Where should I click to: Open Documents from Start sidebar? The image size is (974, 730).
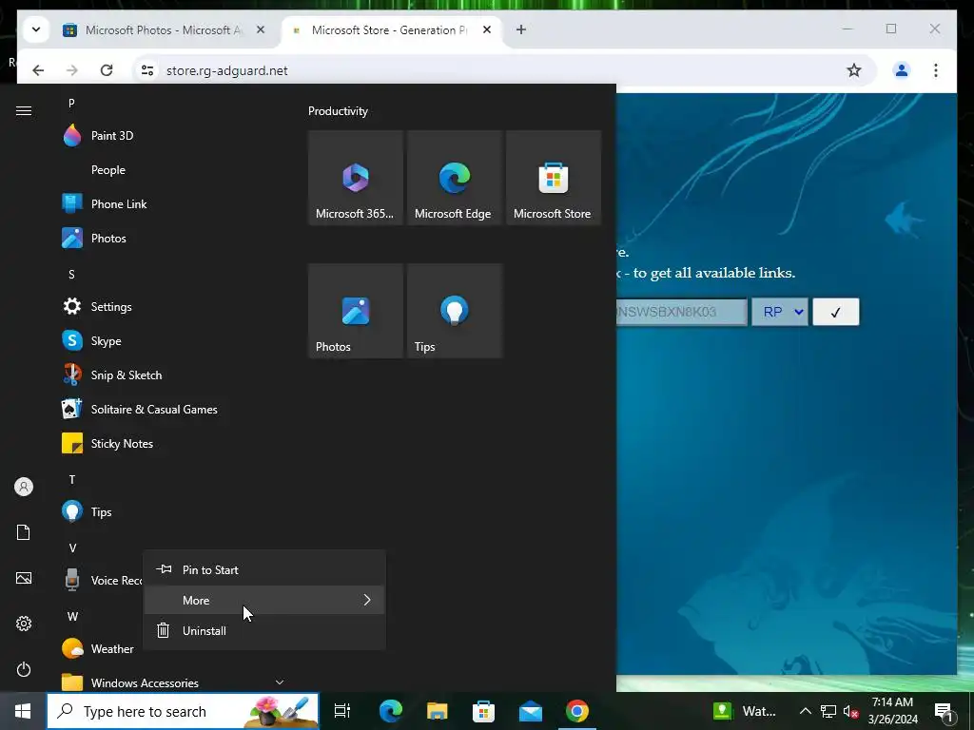24,532
